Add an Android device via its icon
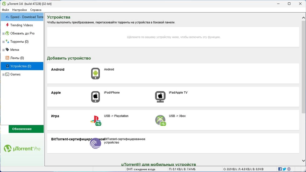Image resolution: width=306 pixels, height=172 pixels. [x=95, y=73]
